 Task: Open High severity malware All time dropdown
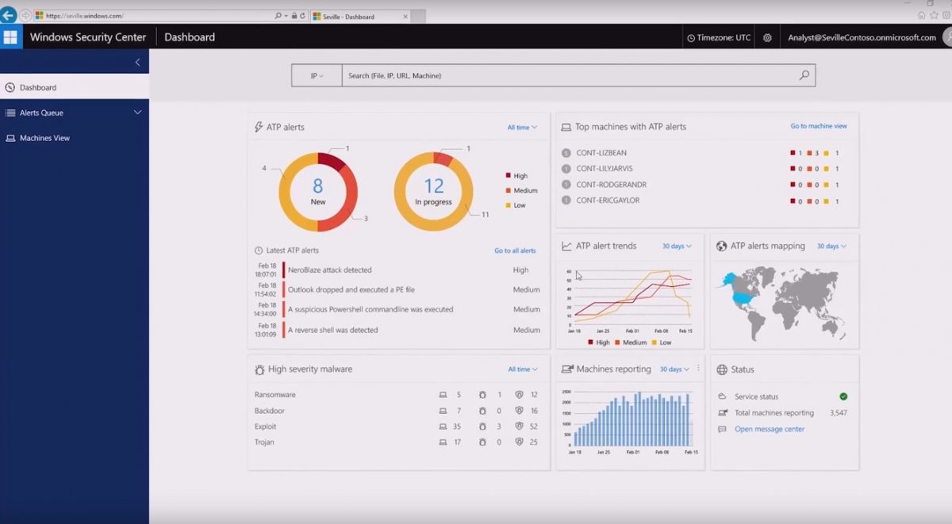click(523, 369)
